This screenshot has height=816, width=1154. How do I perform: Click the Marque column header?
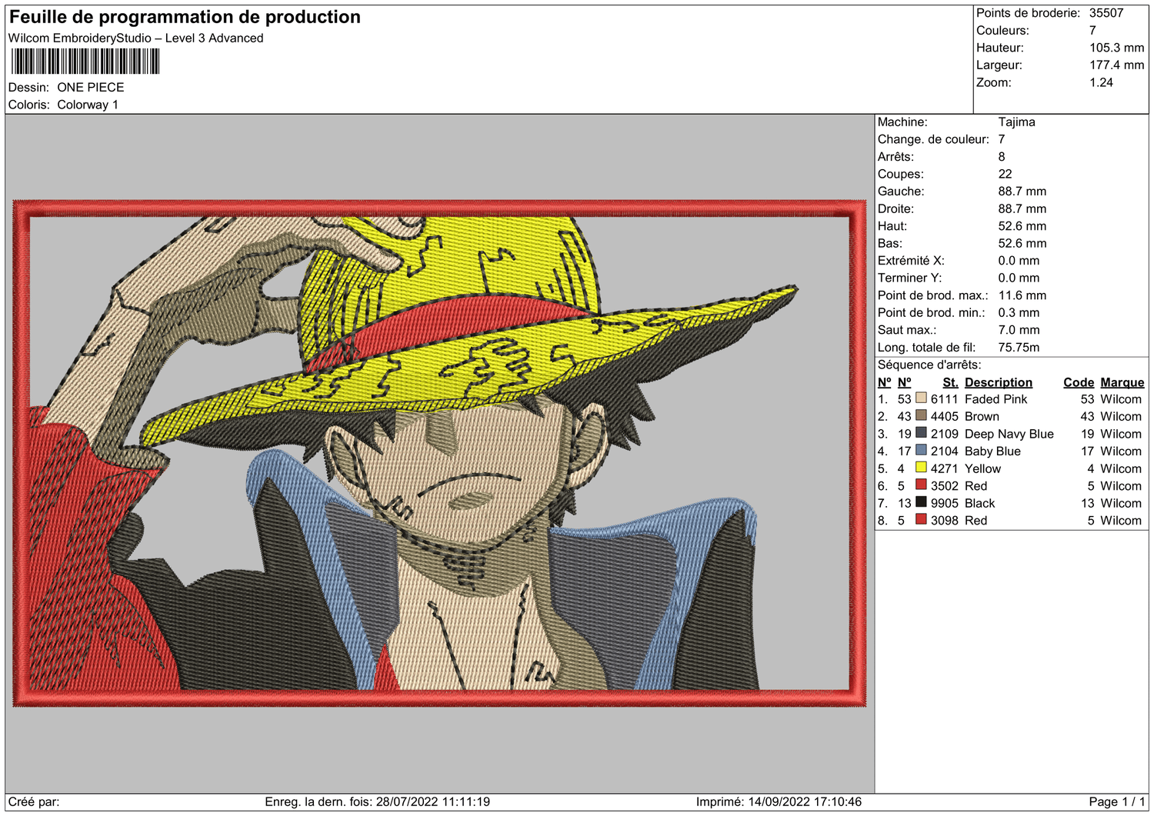1122,382
